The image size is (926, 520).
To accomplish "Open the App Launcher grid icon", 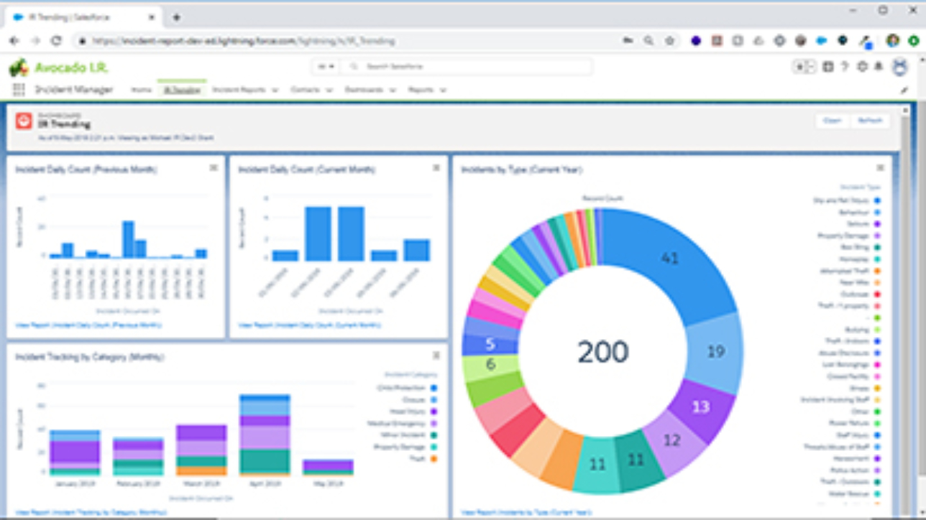I will [x=18, y=90].
